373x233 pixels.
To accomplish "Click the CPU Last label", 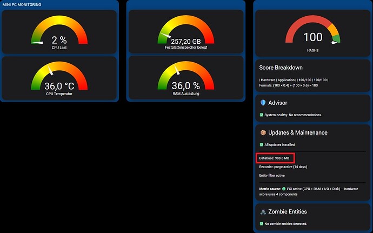I will pos(59,48).
